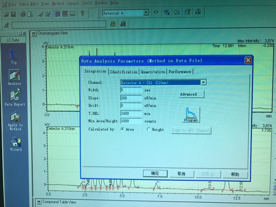Toggle the bottom output window layout icon
This screenshot has width=276, height=207.
pyautogui.click(x=72, y=14)
